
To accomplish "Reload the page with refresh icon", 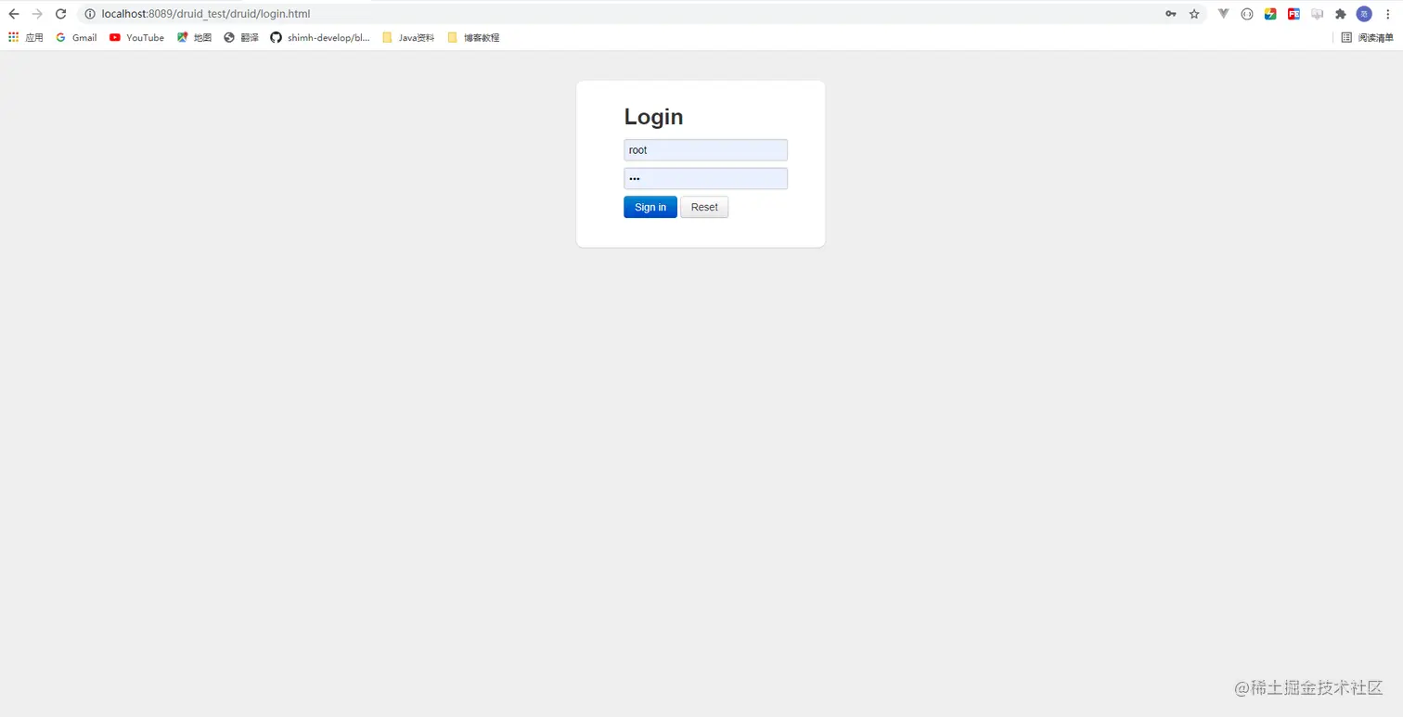I will coord(61,14).
